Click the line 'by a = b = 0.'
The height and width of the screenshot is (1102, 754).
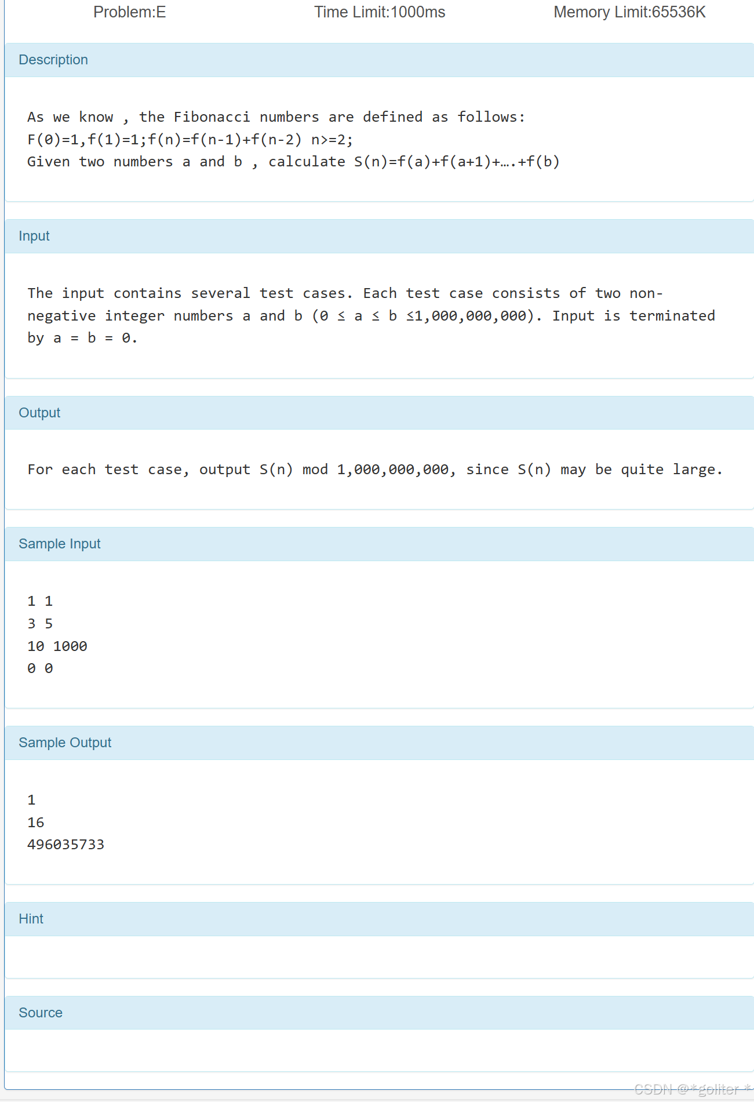(x=82, y=338)
